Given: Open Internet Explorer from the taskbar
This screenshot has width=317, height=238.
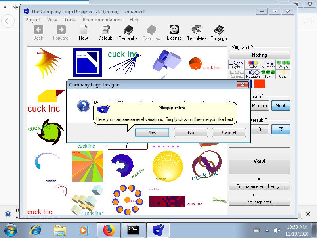Looking at the screenshot, I should (36, 230).
